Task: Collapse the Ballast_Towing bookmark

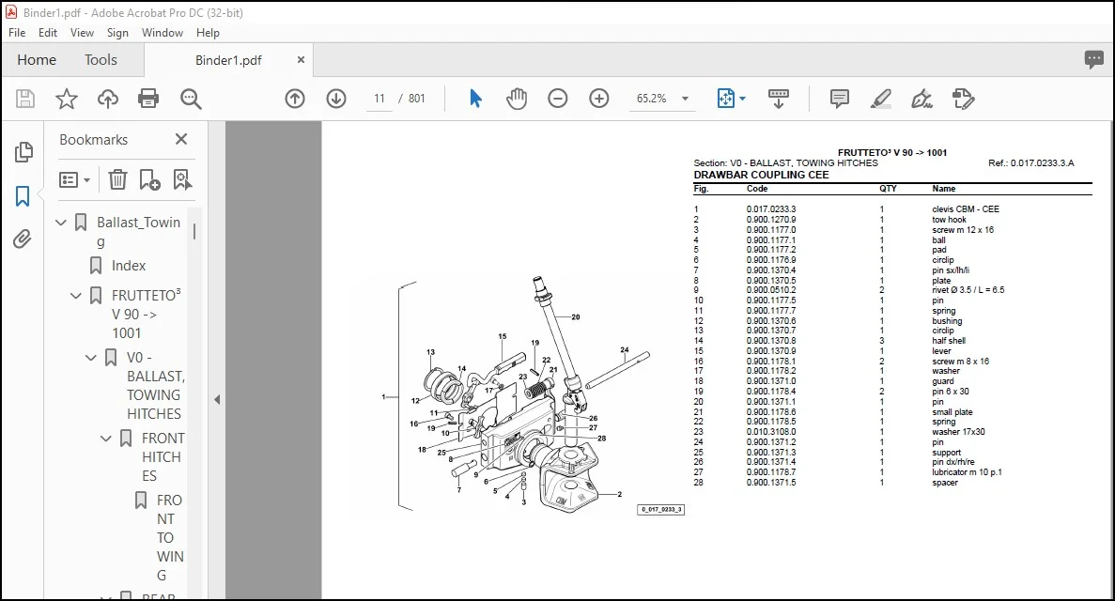Action: tap(61, 223)
